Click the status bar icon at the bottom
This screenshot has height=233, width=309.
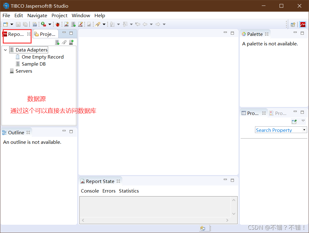pos(203,228)
